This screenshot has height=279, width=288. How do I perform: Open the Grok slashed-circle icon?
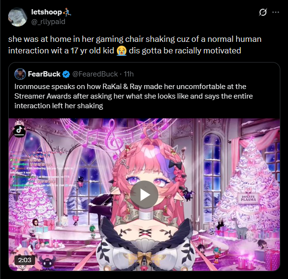point(263,13)
